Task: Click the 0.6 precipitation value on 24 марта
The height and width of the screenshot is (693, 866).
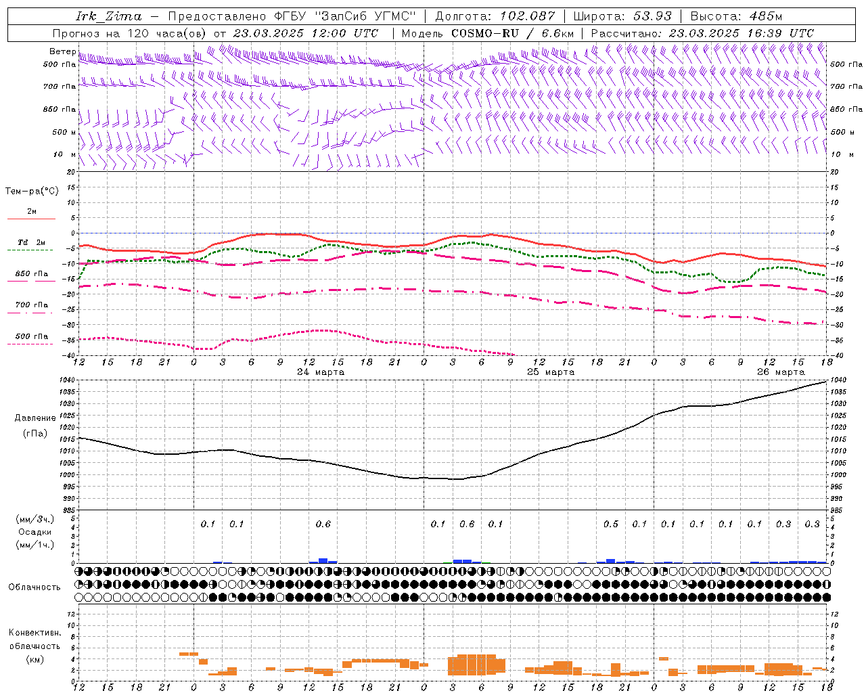Action: [323, 524]
